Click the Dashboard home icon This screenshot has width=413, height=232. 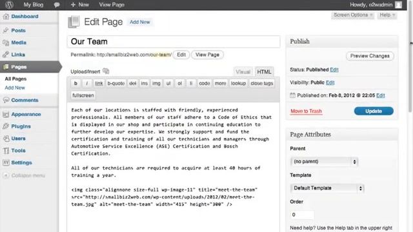tap(6, 17)
